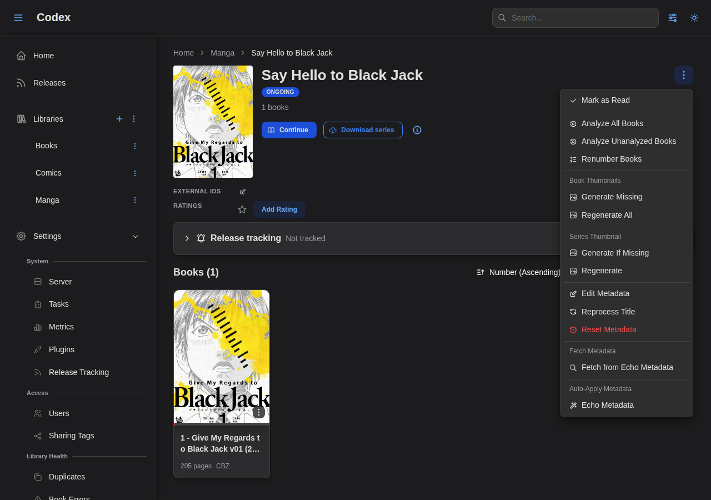
Task: Click the book title "1 - Give My Regards"
Action: pyautogui.click(x=220, y=443)
